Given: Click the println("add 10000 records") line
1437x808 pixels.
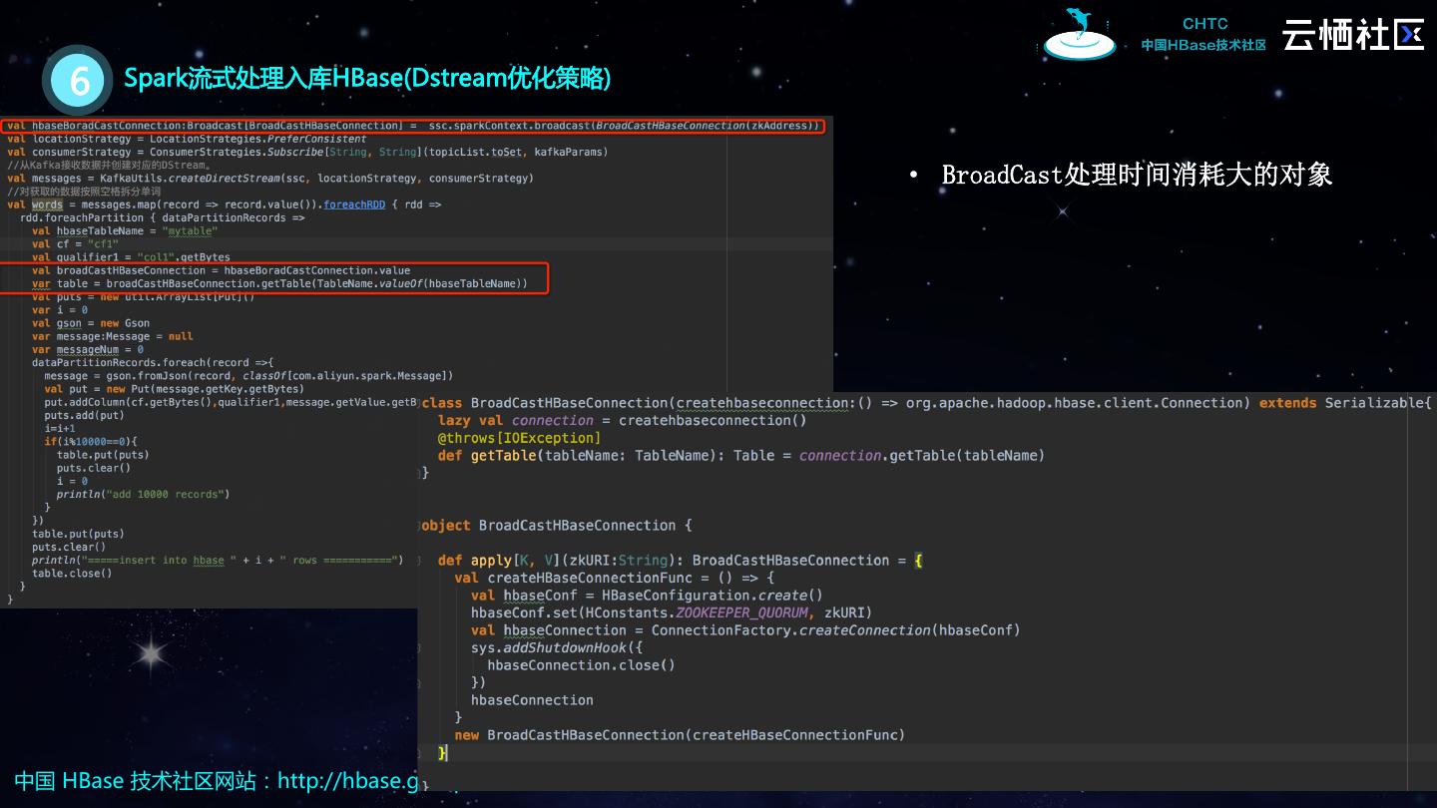Looking at the screenshot, I should (144, 494).
